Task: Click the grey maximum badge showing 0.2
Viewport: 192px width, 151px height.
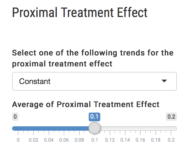Action: click(x=171, y=117)
